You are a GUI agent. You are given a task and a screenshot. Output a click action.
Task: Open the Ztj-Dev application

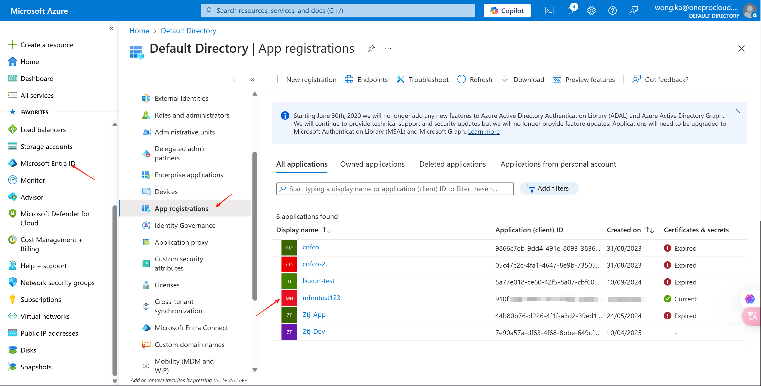coord(313,331)
